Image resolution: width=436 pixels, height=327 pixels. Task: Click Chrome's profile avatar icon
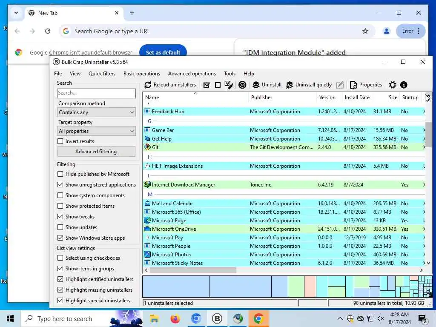click(387, 31)
